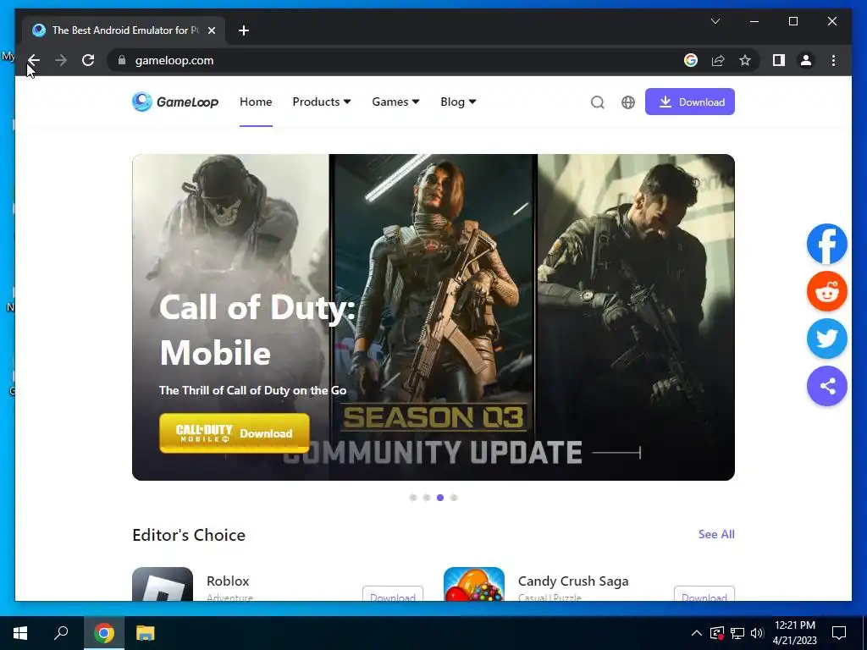The width and height of the screenshot is (867, 650).
Task: Open the tab search chevron
Action: [715, 21]
